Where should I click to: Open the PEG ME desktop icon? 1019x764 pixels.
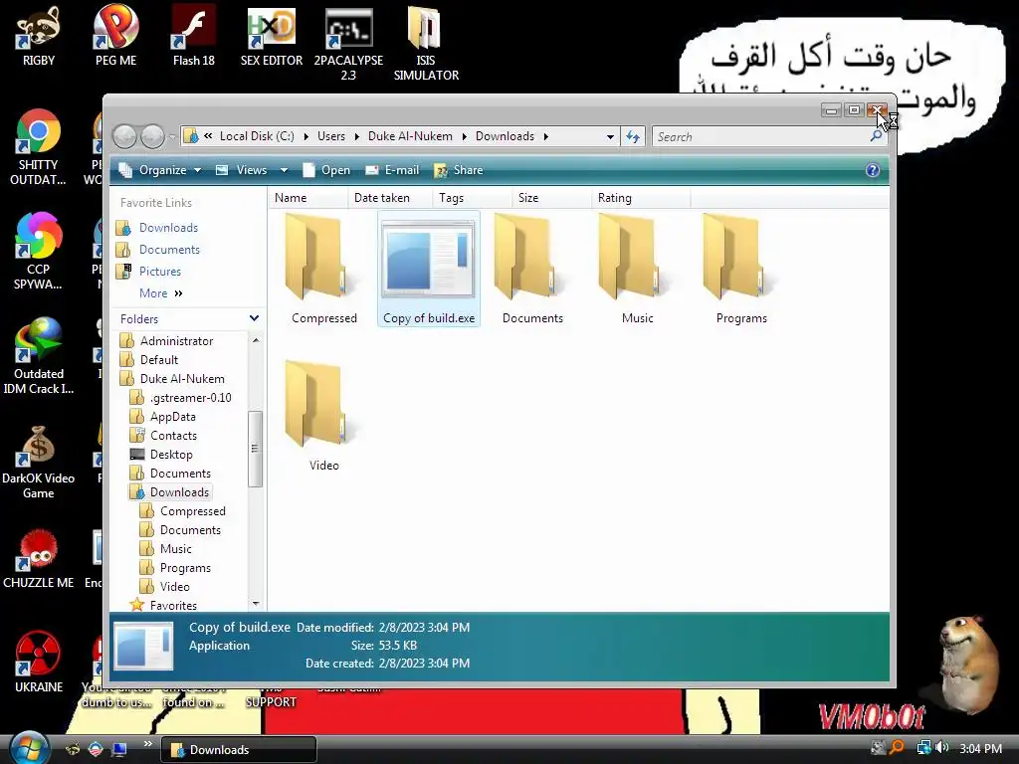tap(115, 36)
